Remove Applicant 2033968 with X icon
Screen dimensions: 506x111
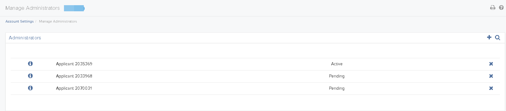[491, 76]
